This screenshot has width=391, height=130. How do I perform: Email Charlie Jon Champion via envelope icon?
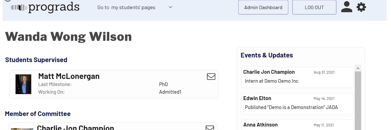[x=210, y=128]
